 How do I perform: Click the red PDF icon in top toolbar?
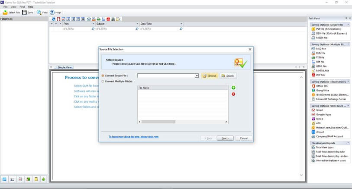tap(108, 19)
